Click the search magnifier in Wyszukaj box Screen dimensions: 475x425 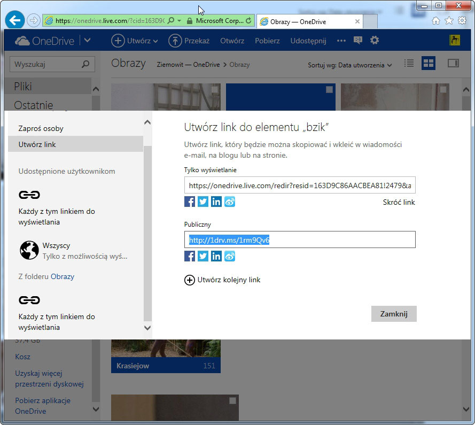[x=85, y=64]
